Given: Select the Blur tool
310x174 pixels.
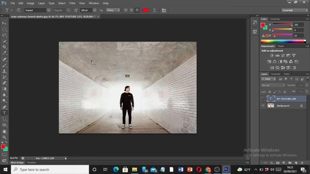Looking at the screenshot, I should (4, 95).
